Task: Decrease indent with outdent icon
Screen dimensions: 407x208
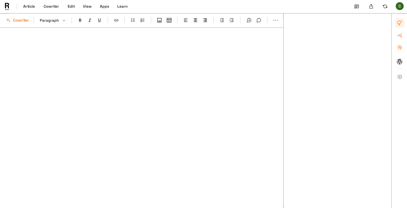Action: coord(222,20)
